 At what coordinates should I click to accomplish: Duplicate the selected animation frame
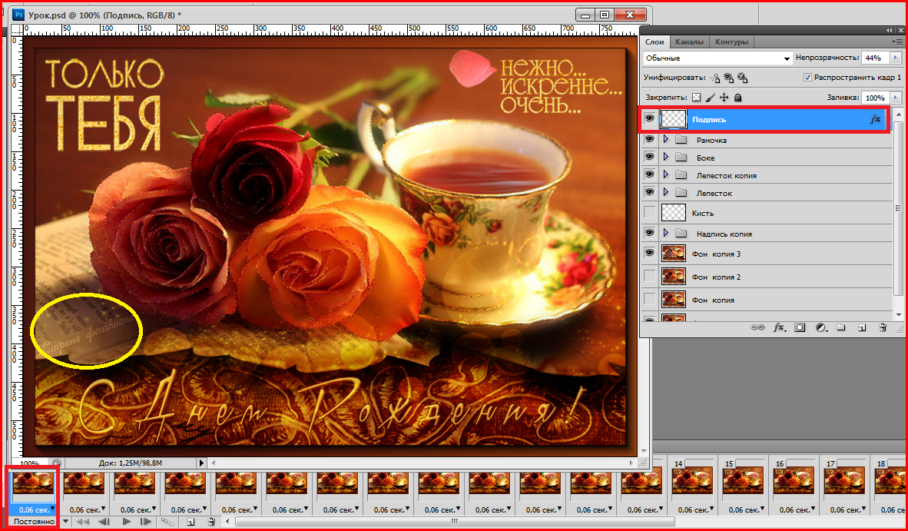190,522
